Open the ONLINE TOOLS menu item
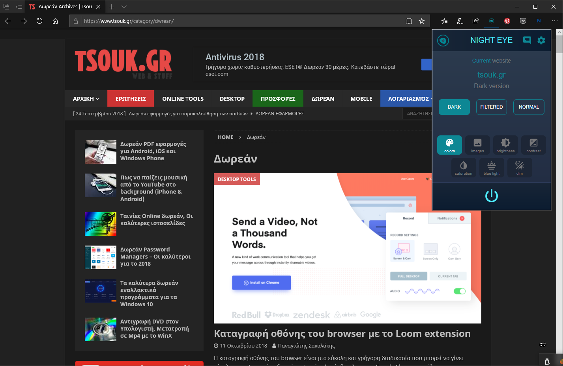Viewport: 563px width, 366px height. tap(183, 99)
